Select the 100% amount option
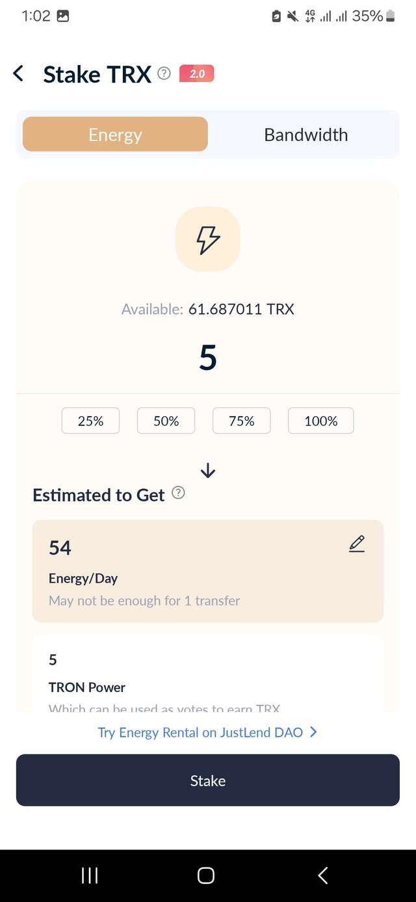Image resolution: width=416 pixels, height=902 pixels. (321, 421)
